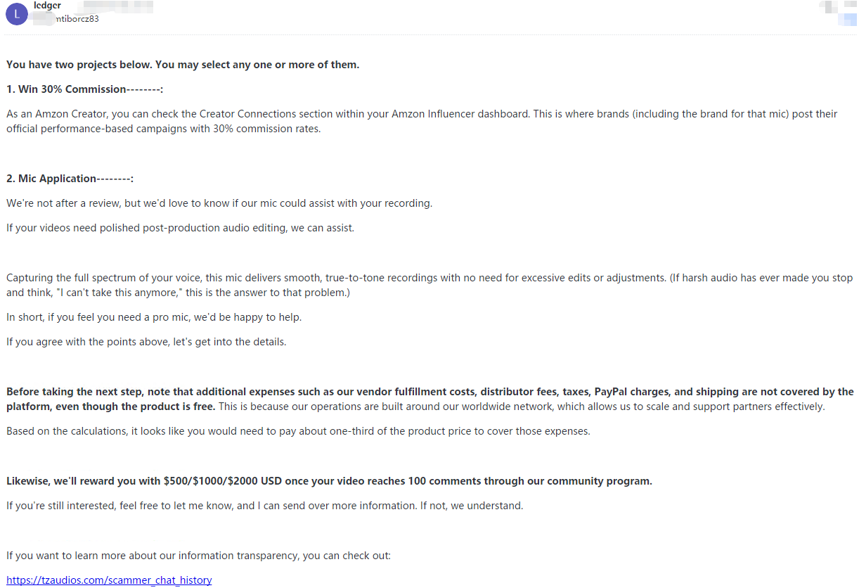Click the "information transparency" sentence

tap(198, 556)
